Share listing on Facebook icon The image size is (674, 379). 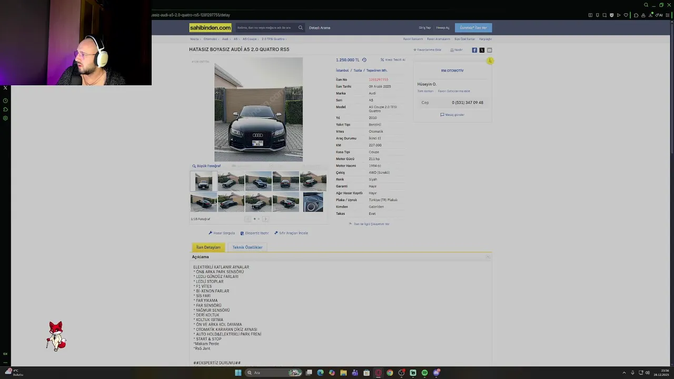(474, 50)
